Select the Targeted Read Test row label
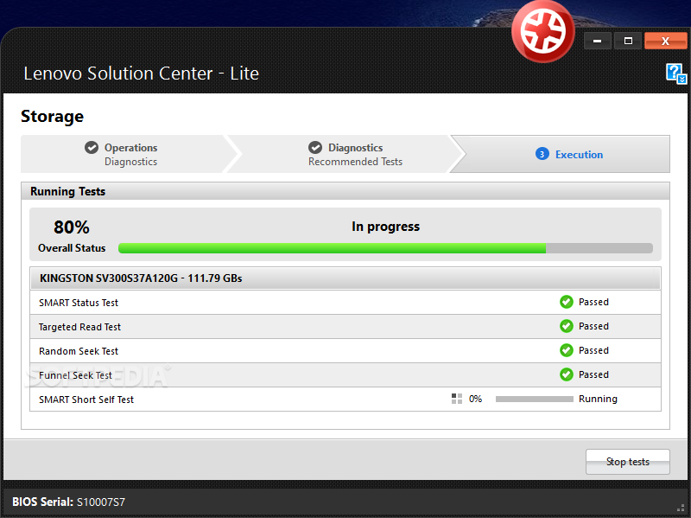The height and width of the screenshot is (518, 691). pos(79,327)
